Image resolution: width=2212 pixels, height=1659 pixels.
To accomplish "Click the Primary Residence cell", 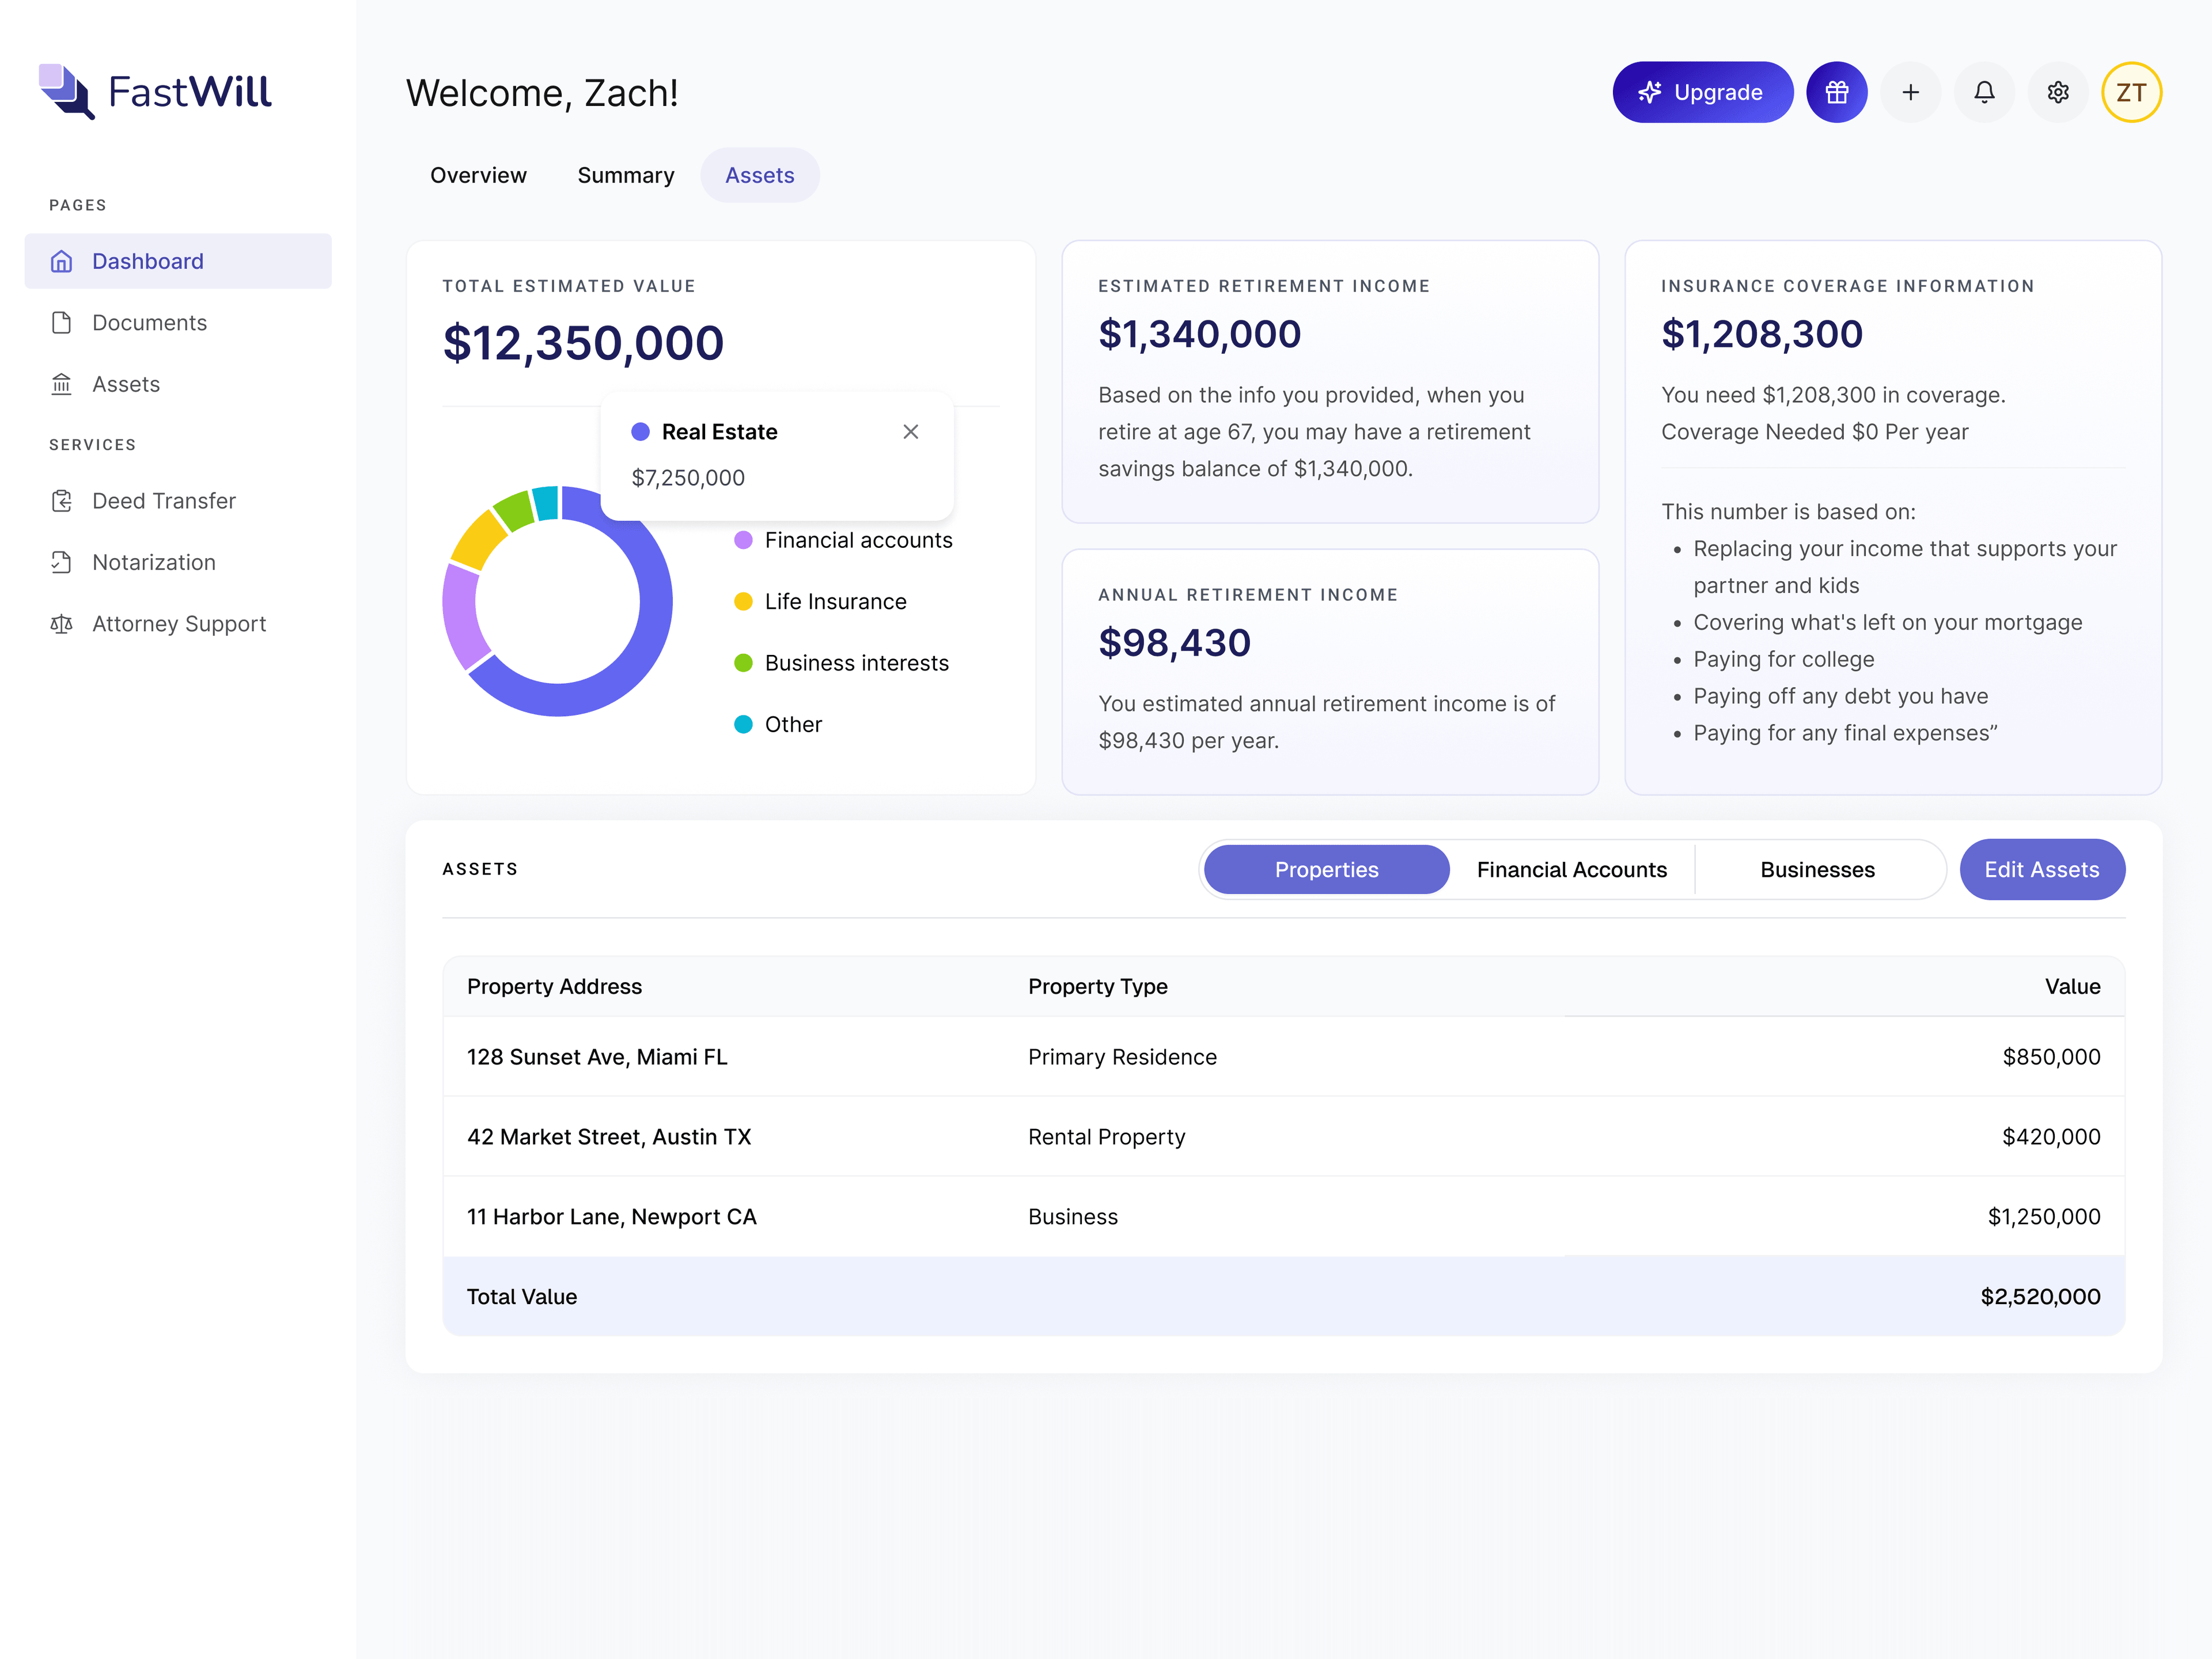I will coord(1122,1057).
